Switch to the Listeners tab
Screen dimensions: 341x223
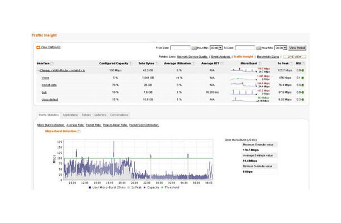click(100, 115)
